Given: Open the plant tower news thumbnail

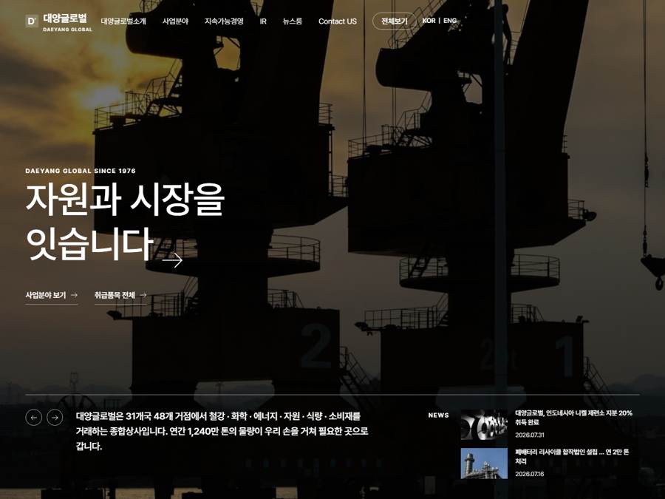Looking at the screenshot, I should coord(484,464).
